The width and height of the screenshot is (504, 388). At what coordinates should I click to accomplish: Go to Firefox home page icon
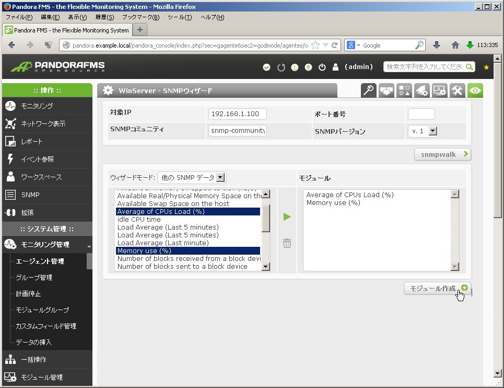455,45
